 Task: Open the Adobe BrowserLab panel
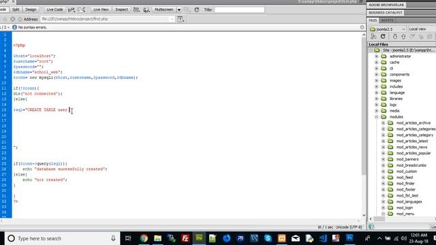click(386, 5)
